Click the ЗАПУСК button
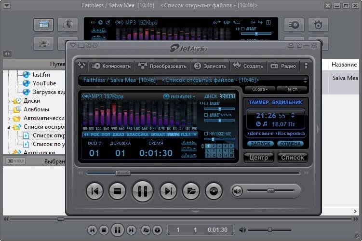This screenshot has height=241, width=362. 260,144
